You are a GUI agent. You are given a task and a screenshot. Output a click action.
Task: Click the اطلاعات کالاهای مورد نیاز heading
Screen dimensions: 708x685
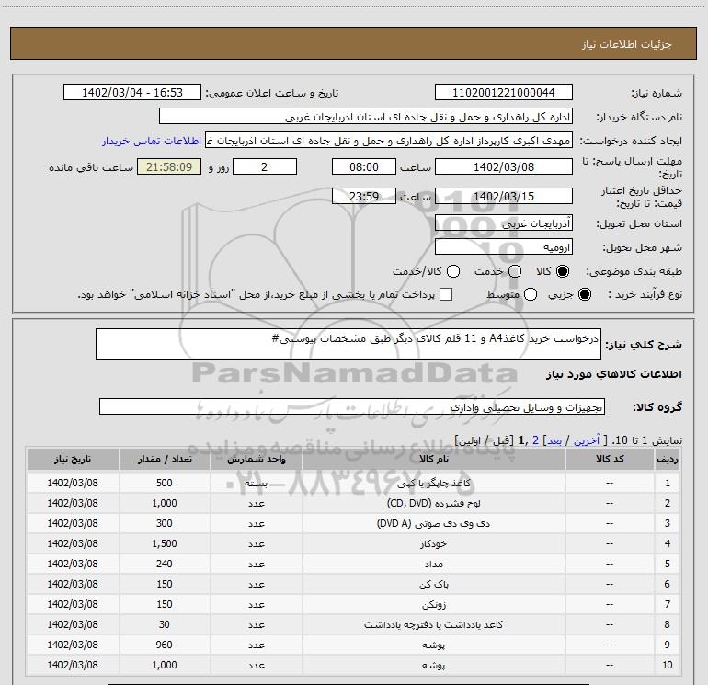pyautogui.click(x=614, y=374)
